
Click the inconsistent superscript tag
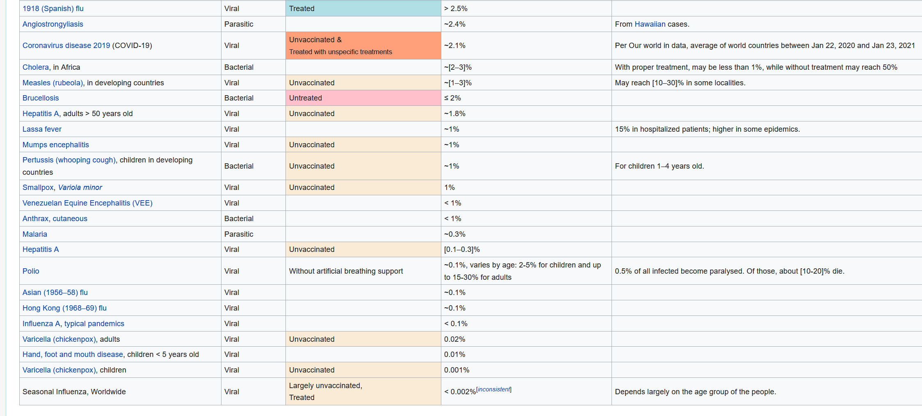point(494,389)
